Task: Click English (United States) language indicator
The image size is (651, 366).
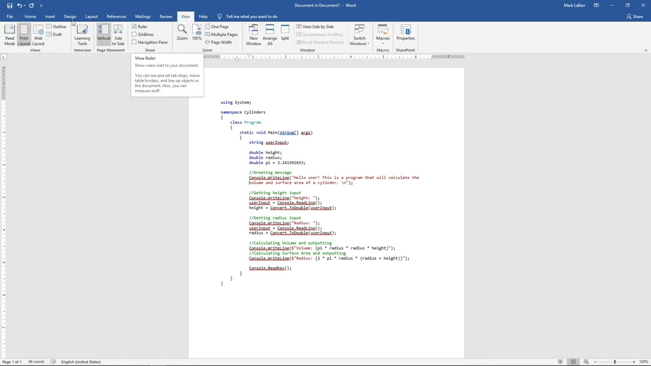Action: tap(81, 362)
